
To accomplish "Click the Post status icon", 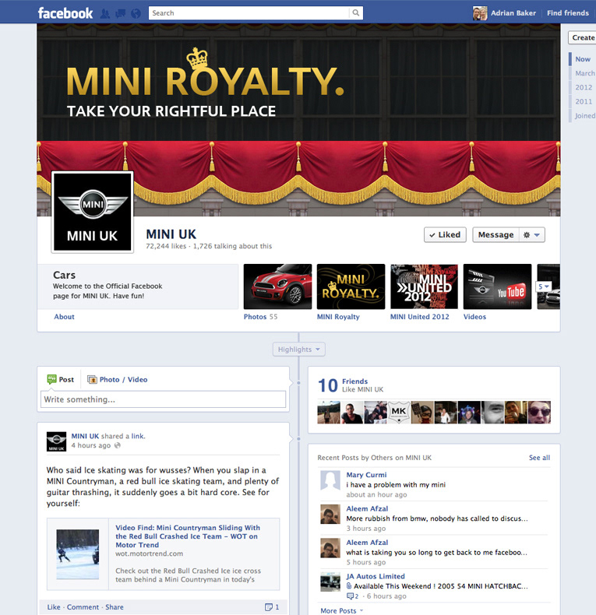I will click(51, 379).
